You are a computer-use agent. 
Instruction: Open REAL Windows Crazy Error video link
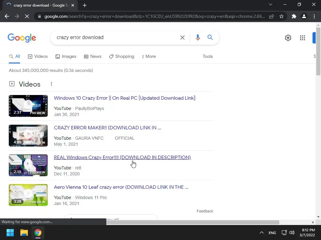click(x=122, y=157)
